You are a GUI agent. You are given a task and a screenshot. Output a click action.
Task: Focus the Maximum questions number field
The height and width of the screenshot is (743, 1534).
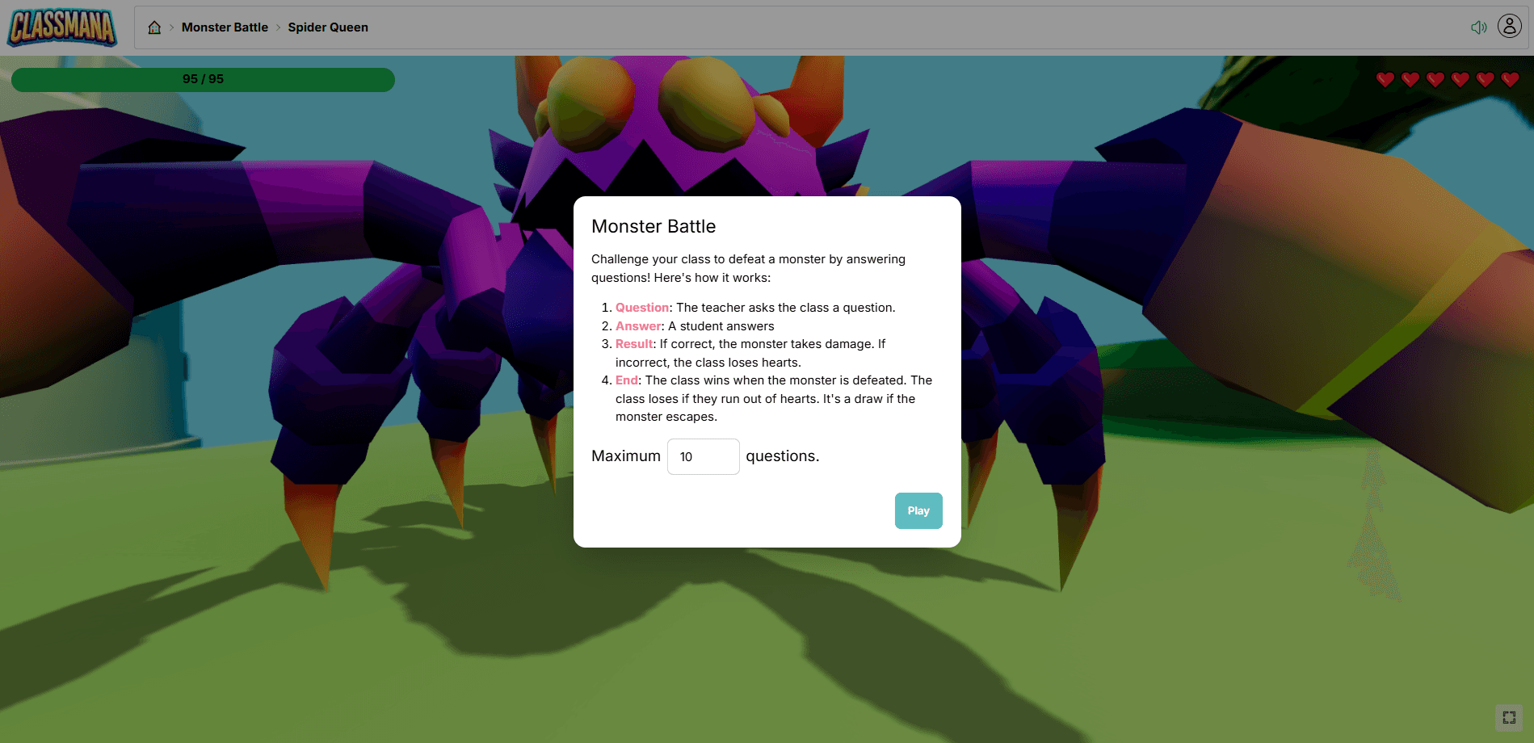pos(703,457)
